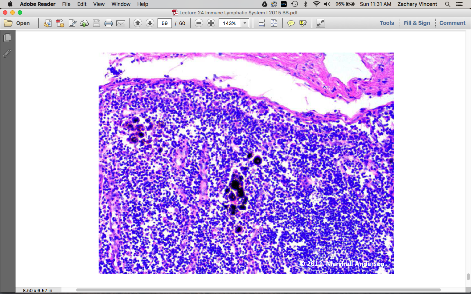Click the histology slide image
Viewport: 471px width, 294px height.
[246, 163]
